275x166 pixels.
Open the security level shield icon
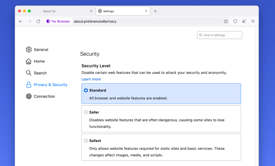pyautogui.click(x=235, y=21)
